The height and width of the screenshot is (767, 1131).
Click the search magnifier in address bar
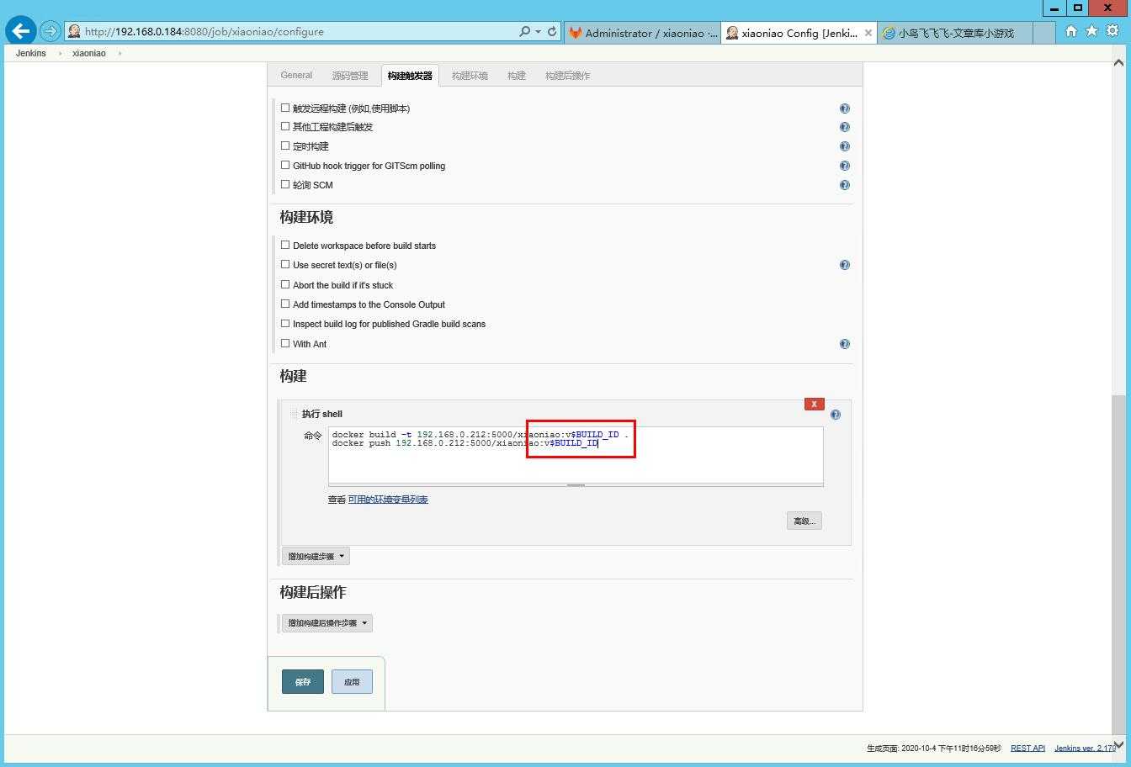(525, 31)
